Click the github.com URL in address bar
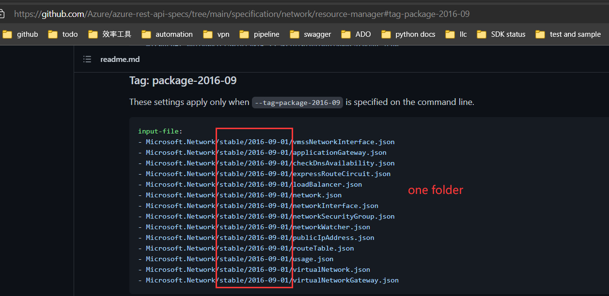 point(241,14)
